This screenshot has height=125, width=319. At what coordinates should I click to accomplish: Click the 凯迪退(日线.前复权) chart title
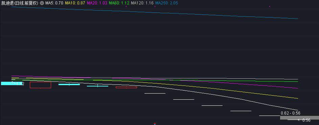coord(20,3)
